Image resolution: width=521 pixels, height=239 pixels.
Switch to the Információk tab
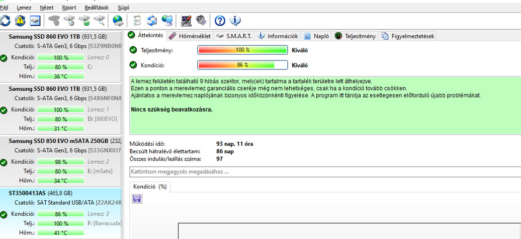[278, 36]
